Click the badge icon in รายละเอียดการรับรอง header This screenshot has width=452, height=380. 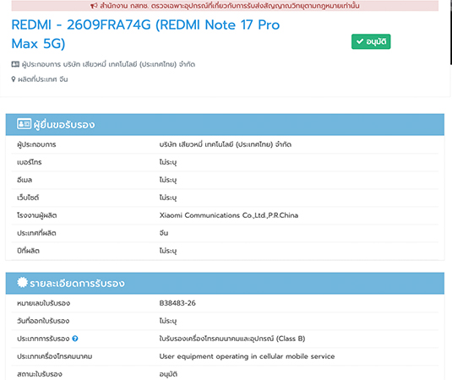(22, 282)
